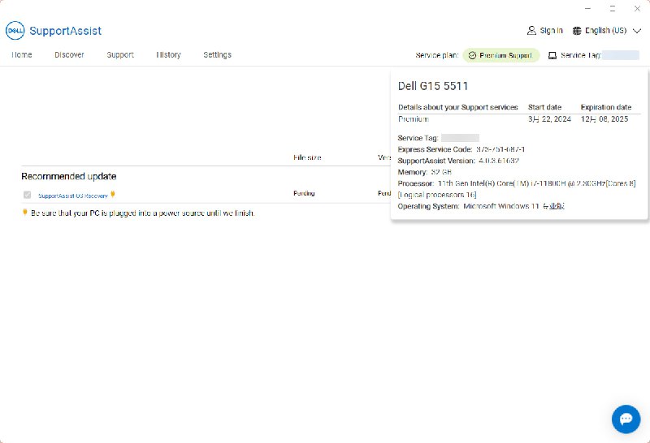
Task: Click the laptop icon beside Service Tag
Action: coord(552,55)
